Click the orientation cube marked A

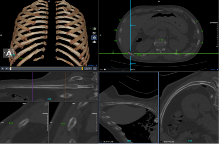click(x=9, y=53)
